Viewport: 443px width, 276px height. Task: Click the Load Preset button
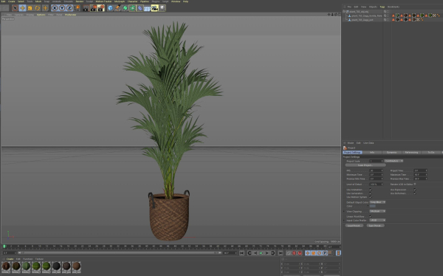tap(354, 226)
